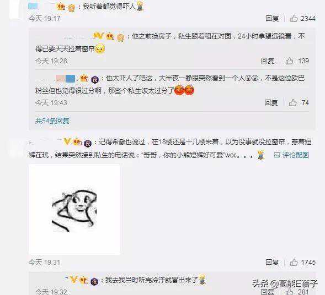
Task: Reply (回复) to the 19:43 comment
Action: 271,102
